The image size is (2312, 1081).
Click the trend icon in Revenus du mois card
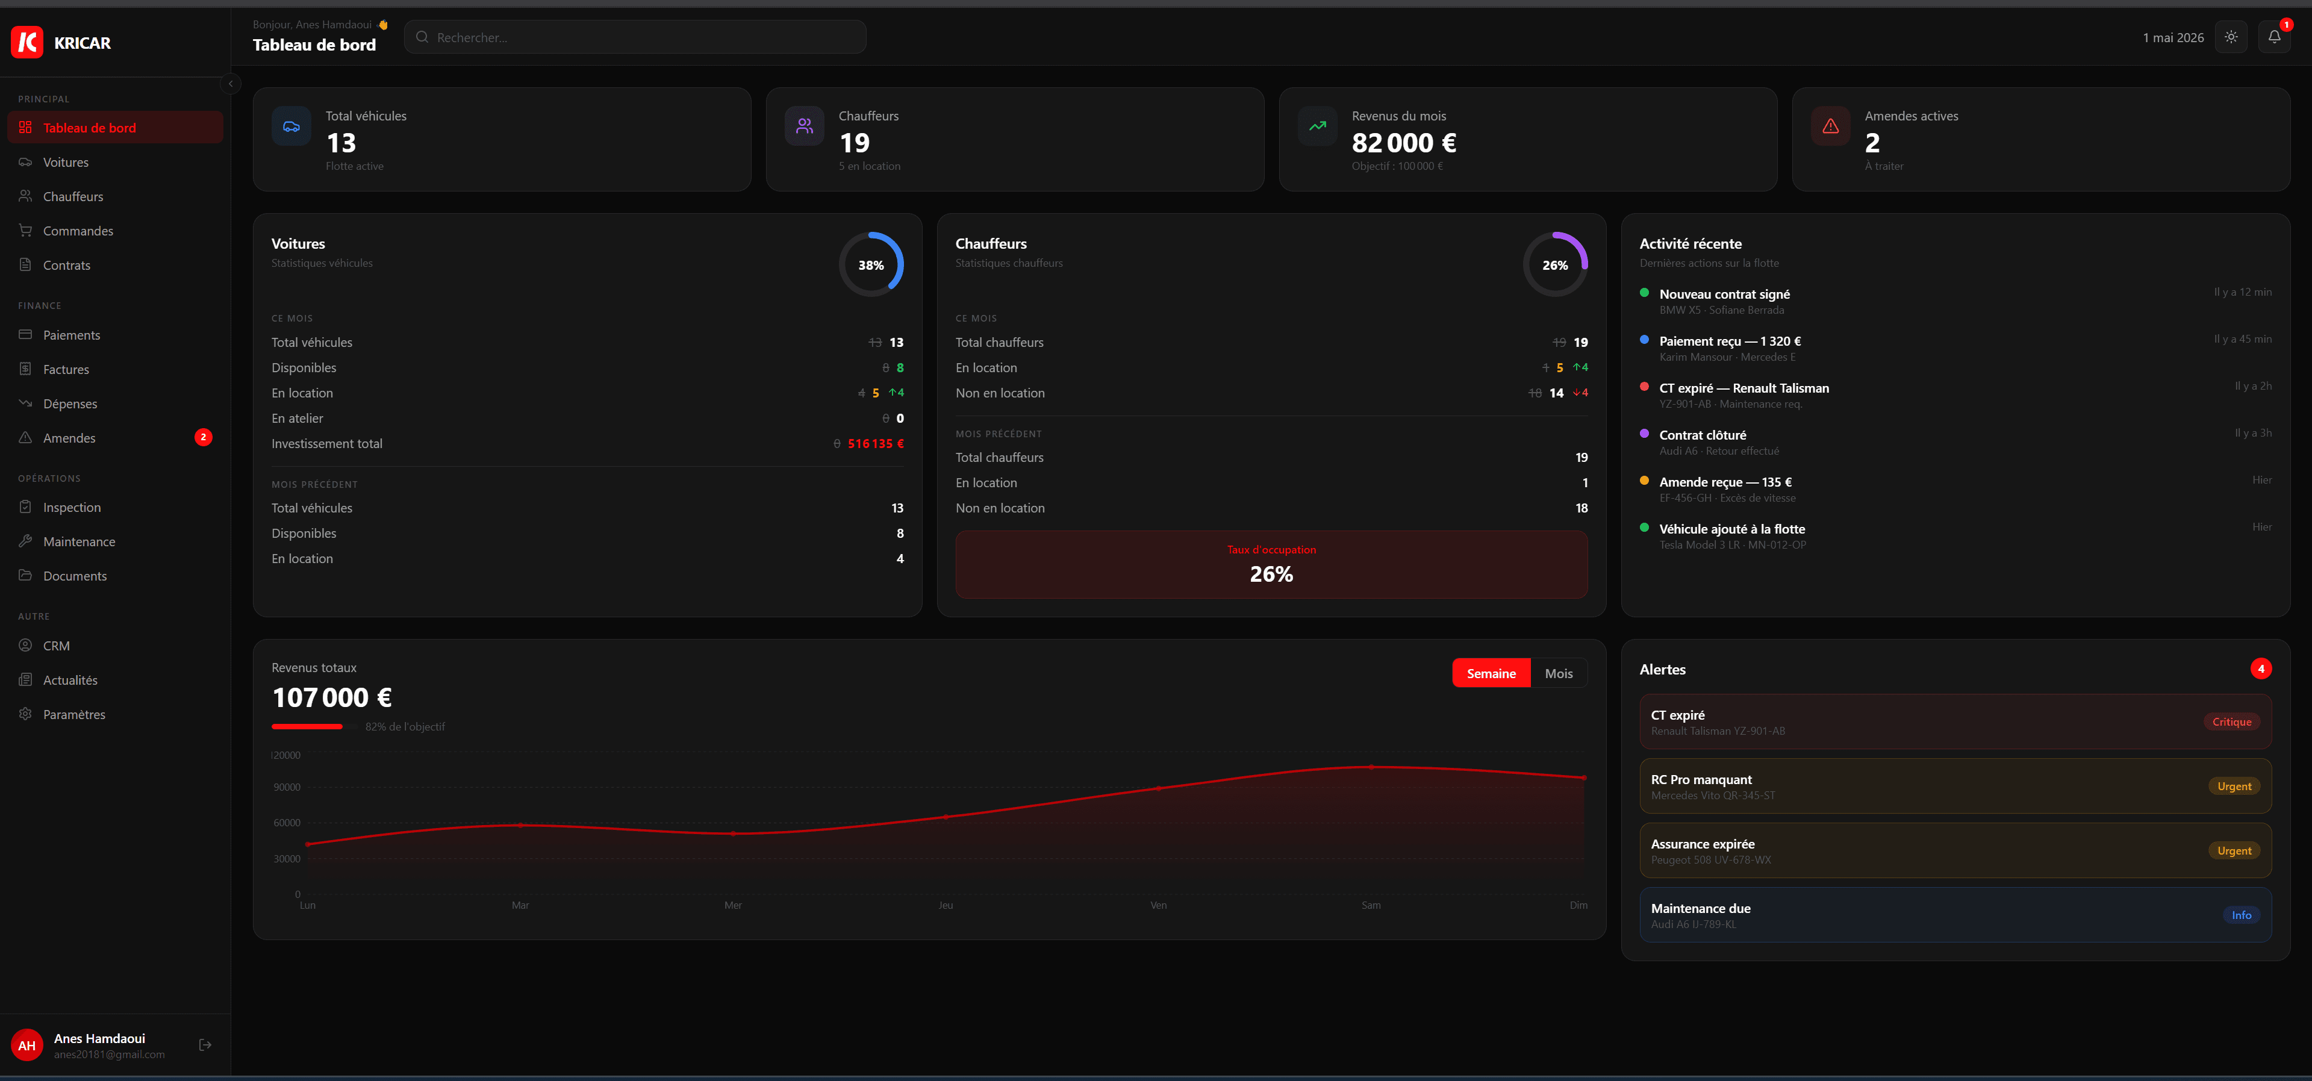point(1318,126)
